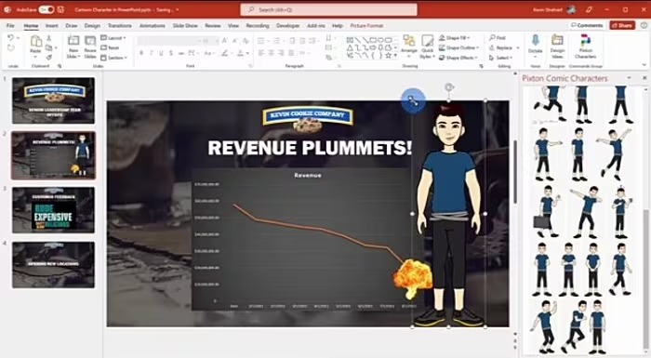Switch to the Insert tab

tap(51, 26)
